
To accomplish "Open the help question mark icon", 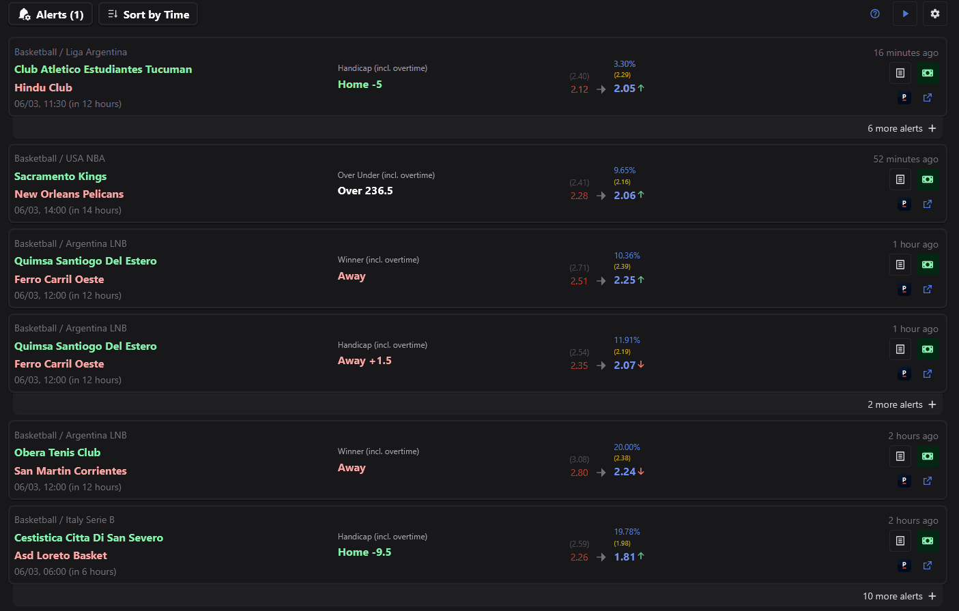I will (x=875, y=14).
